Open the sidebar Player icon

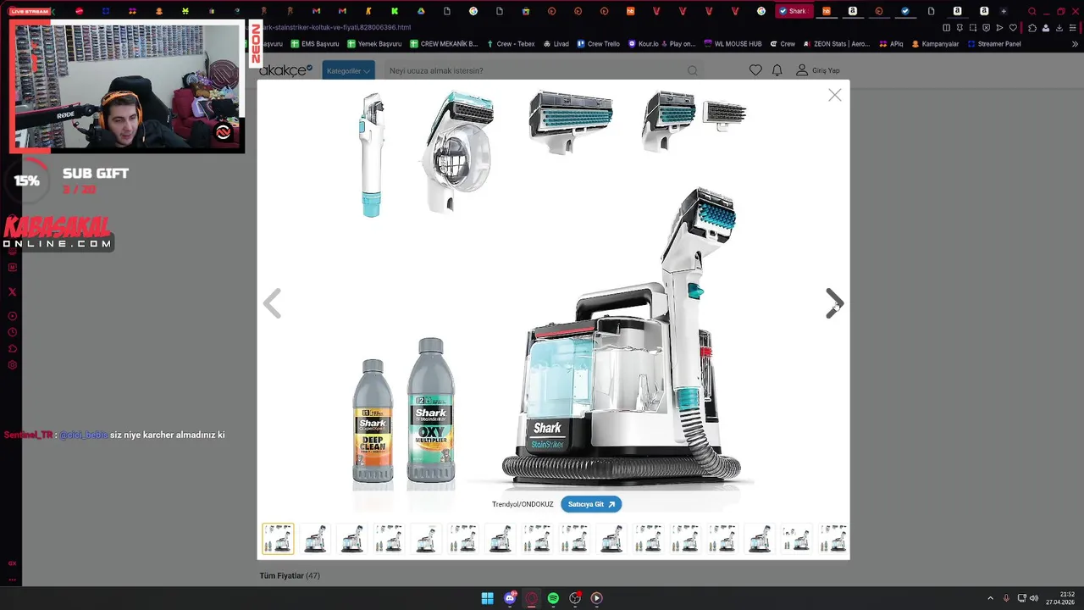[x=12, y=316]
